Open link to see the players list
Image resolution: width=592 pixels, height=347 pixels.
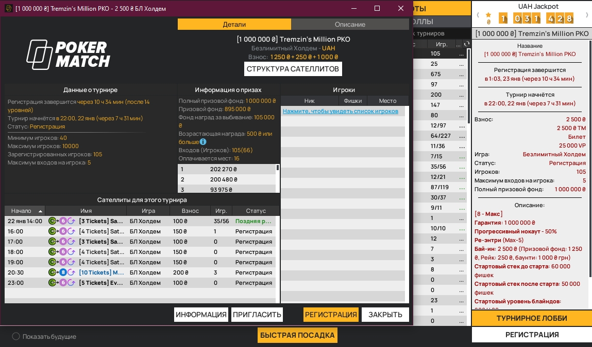[340, 111]
